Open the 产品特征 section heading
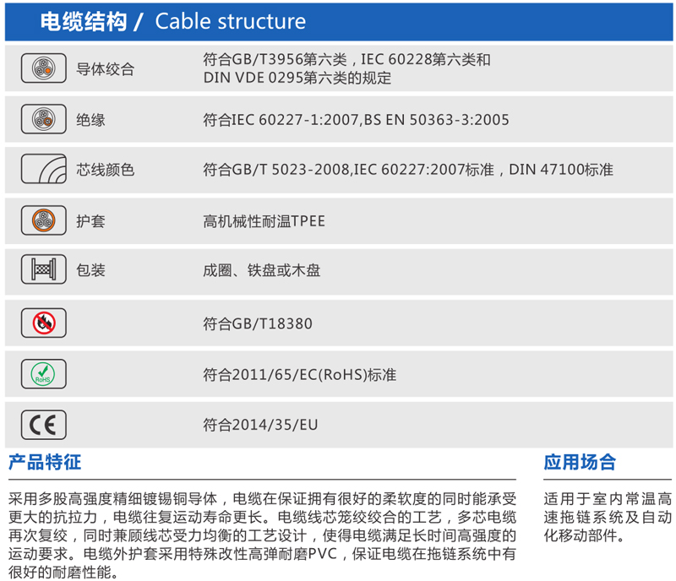Image resolution: width=676 pixels, height=581 pixels. 45,463
